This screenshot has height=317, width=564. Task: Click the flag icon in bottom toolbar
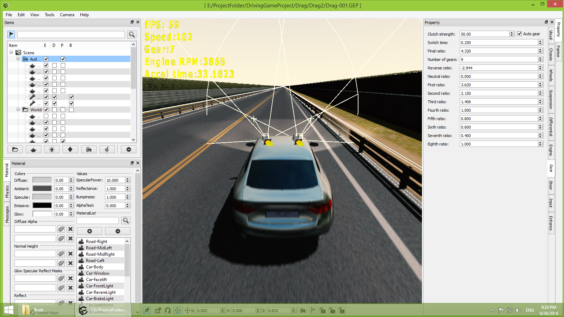point(313,310)
